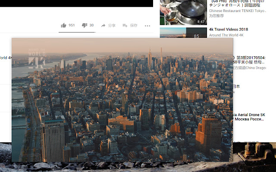Click the 30 dislikes count
This screenshot has width=276, height=172.
click(91, 25)
